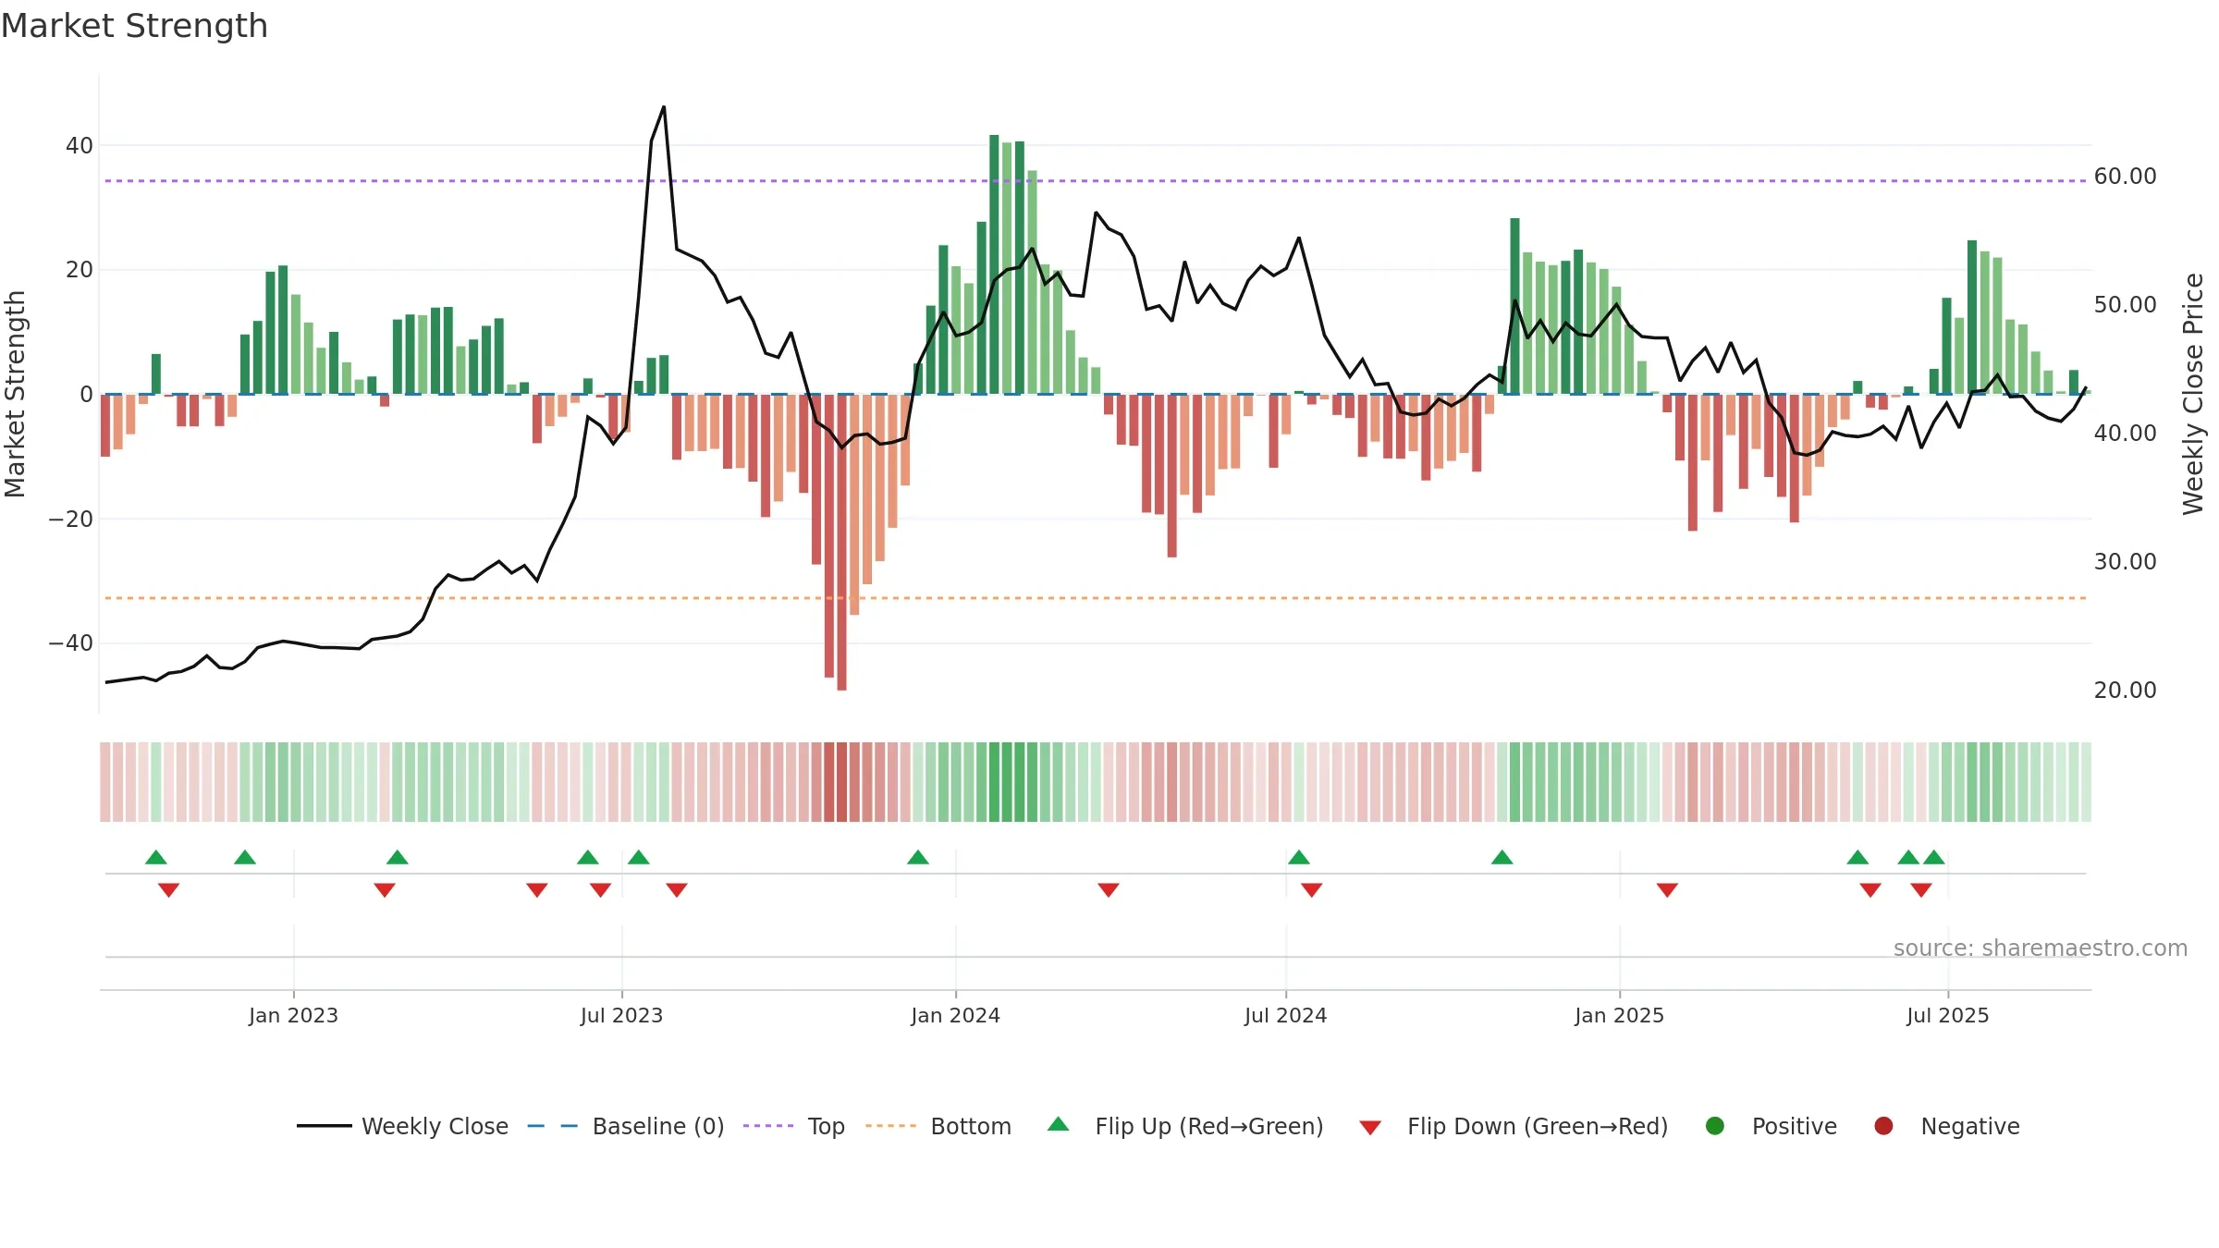Click the 20 strength tick label
2219x1248 pixels.
(80, 270)
